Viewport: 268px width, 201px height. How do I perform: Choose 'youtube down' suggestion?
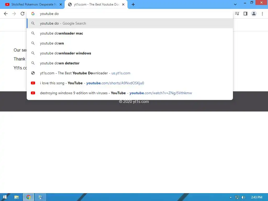(130, 43)
